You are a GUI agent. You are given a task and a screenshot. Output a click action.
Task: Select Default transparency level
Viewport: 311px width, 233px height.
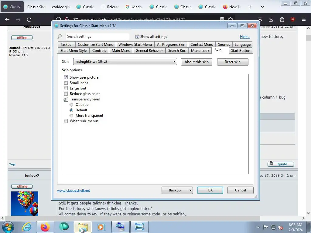(x=71, y=110)
